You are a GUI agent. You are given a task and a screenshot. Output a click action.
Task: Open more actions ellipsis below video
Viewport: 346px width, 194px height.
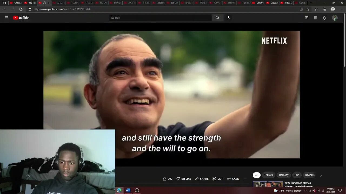pyautogui.click(x=245, y=179)
